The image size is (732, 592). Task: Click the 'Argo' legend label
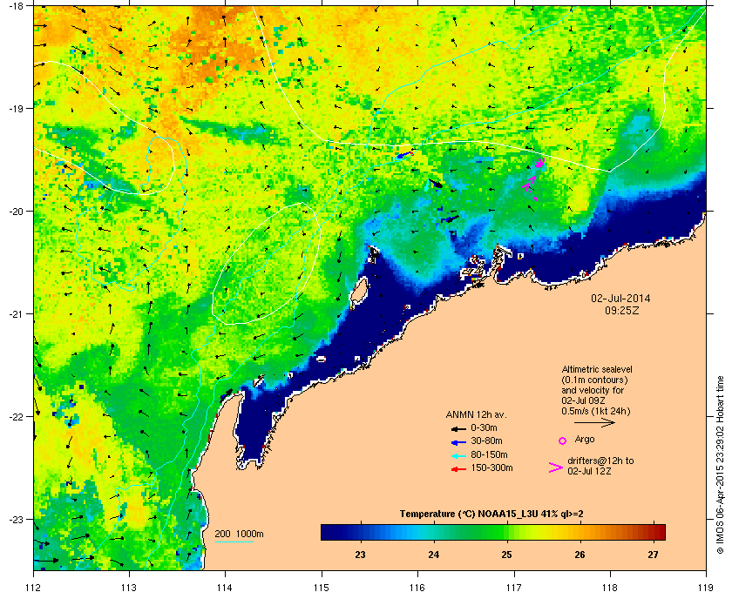click(x=585, y=440)
